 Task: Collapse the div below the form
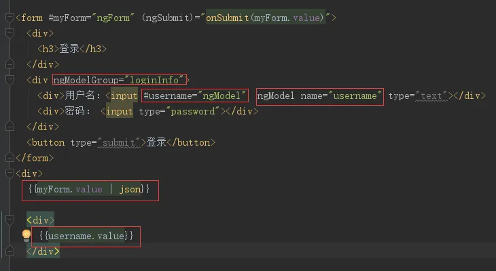coord(10,173)
